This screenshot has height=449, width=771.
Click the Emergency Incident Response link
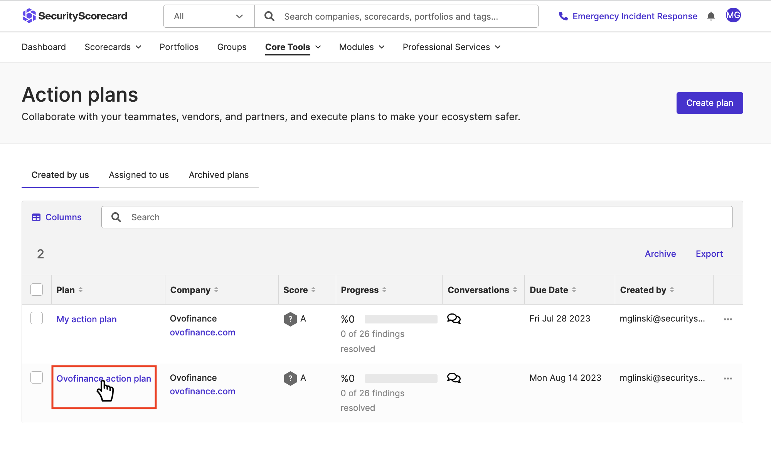pos(635,16)
